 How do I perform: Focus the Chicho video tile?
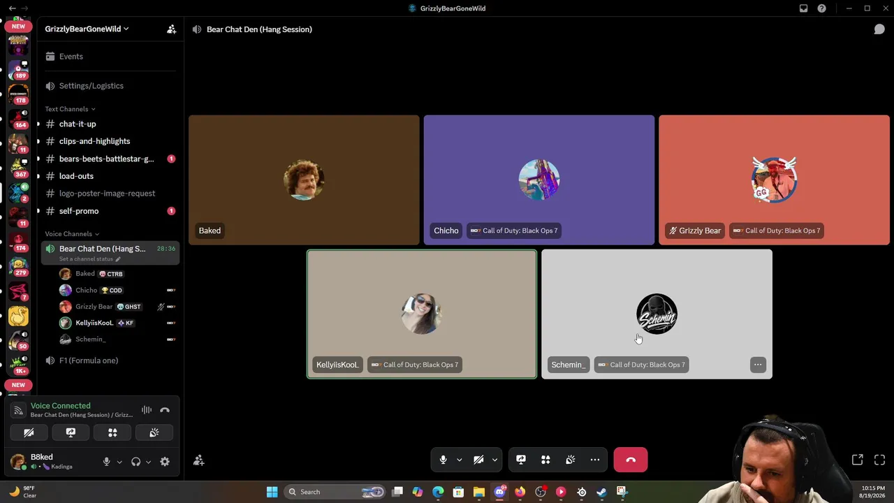pyautogui.click(x=539, y=180)
